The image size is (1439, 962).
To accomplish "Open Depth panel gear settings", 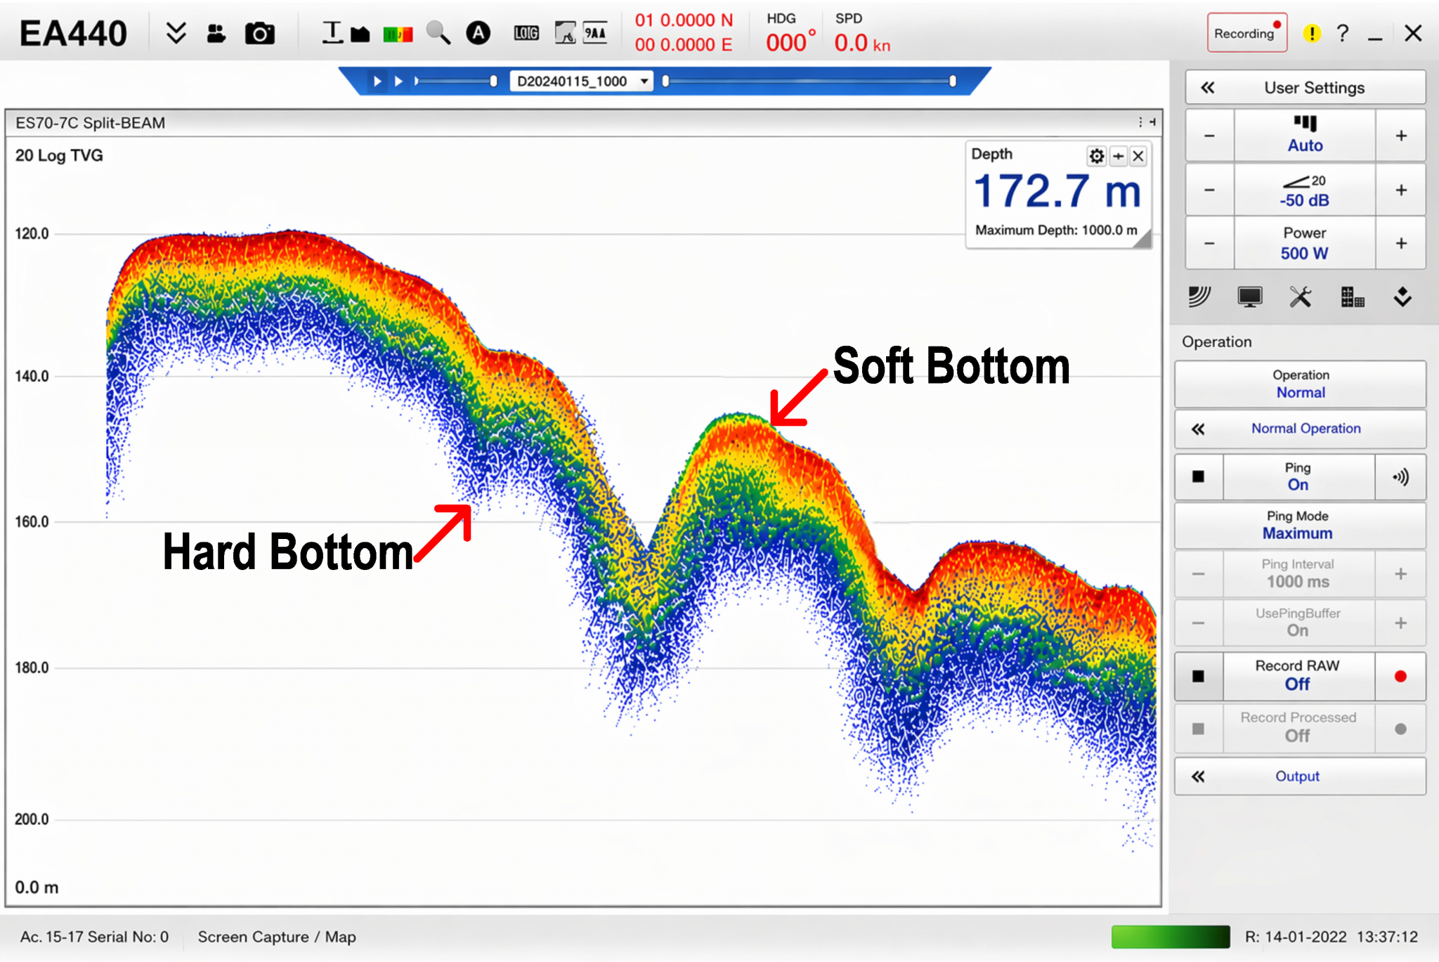I will [1096, 155].
